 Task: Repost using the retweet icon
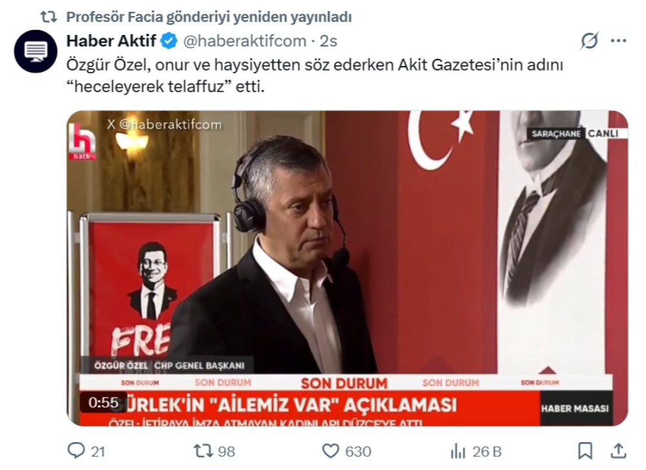pyautogui.click(x=203, y=451)
